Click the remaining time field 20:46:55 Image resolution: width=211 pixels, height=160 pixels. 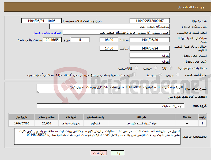point(52,40)
